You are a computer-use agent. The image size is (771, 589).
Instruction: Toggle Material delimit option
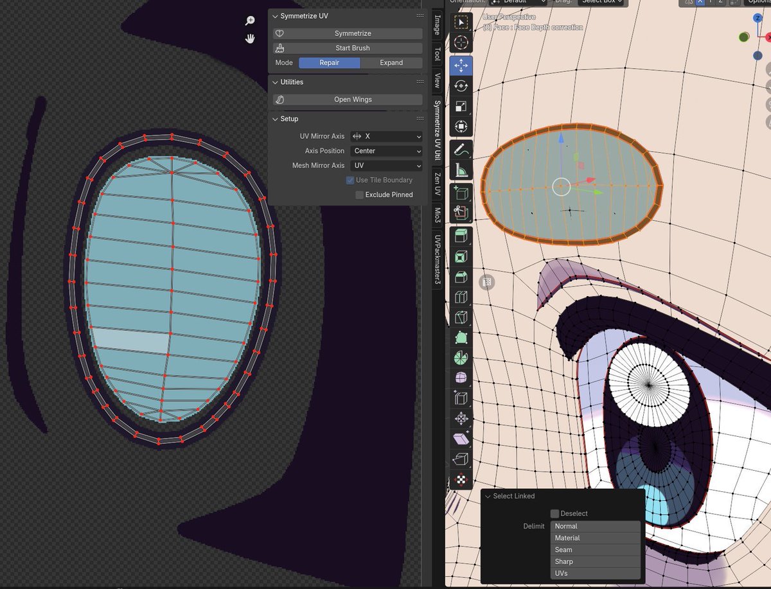click(x=596, y=538)
